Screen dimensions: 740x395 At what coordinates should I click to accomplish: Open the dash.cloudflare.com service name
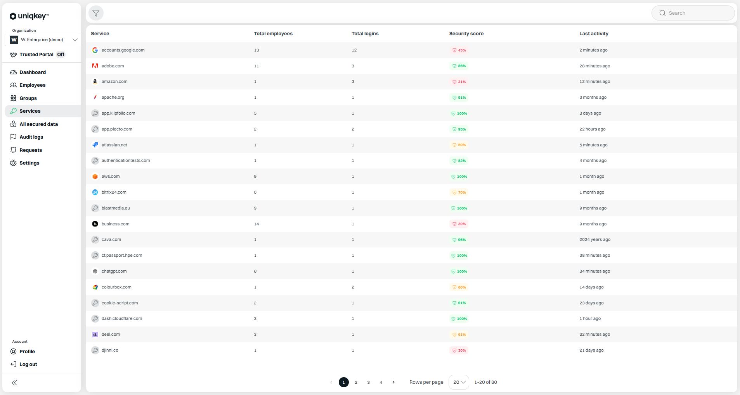[x=122, y=319]
